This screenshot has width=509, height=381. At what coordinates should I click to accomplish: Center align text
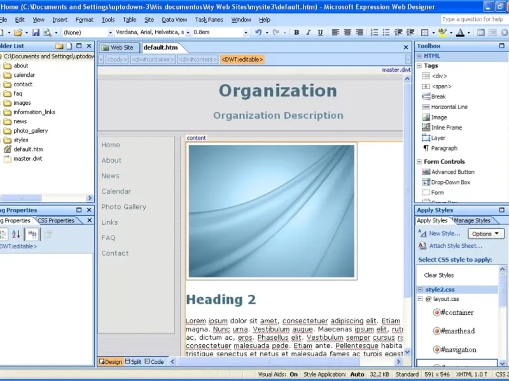[347, 32]
